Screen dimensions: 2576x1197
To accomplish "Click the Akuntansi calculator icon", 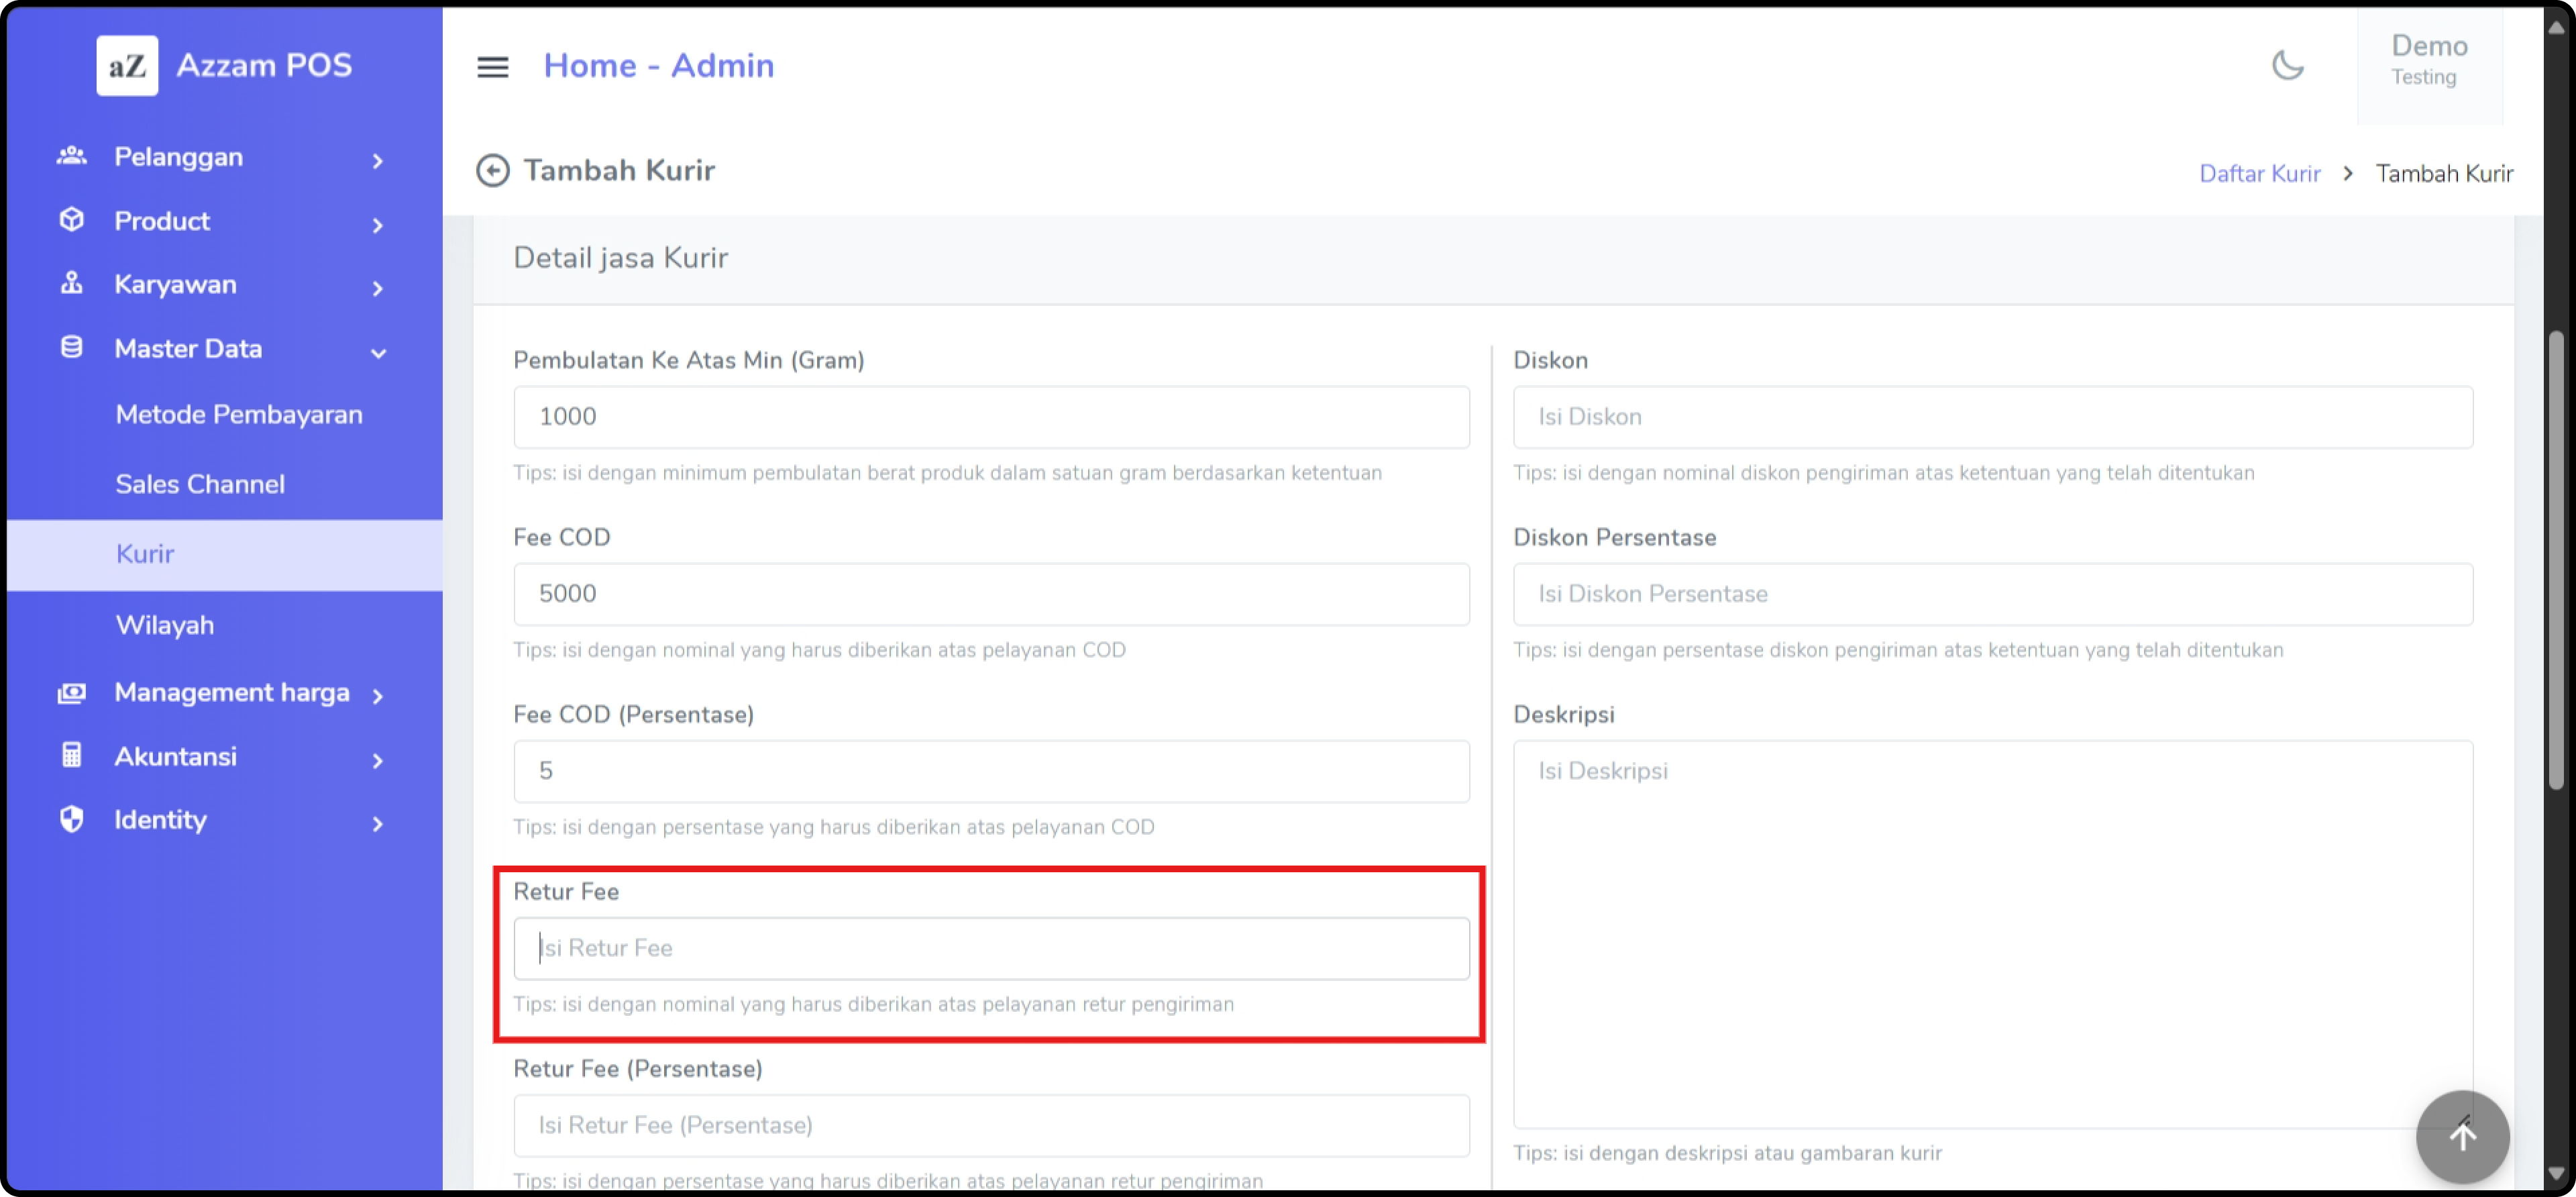I will 72,755.
